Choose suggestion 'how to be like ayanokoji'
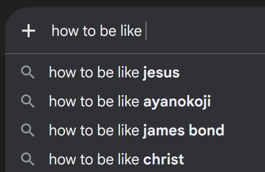Image resolution: width=265 pixels, height=172 pixels. pyautogui.click(x=135, y=101)
